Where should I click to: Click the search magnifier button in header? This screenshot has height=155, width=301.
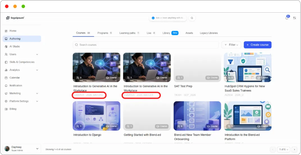click(x=192, y=18)
